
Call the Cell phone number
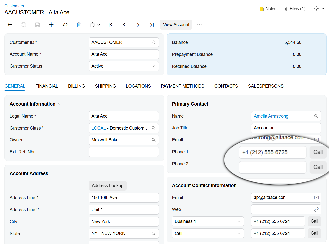click(314, 233)
